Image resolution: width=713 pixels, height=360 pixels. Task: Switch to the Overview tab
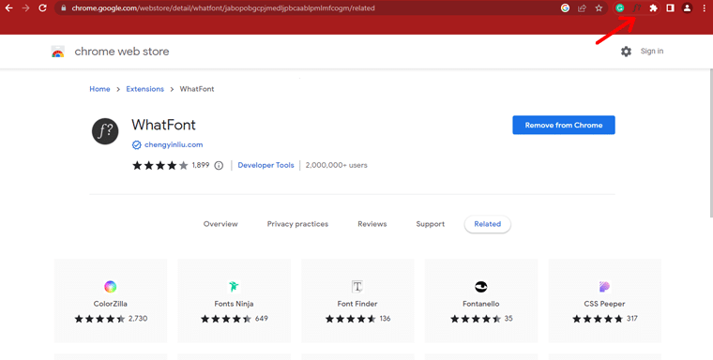click(220, 224)
